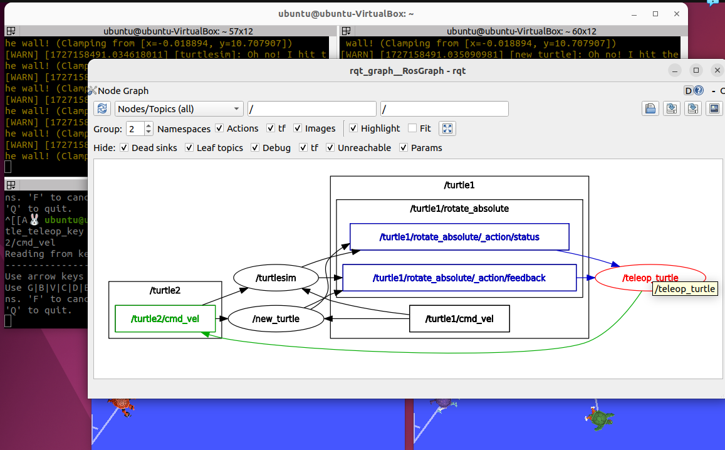Image resolution: width=725 pixels, height=450 pixels.
Task: Click the rotate_absolute/_action/status topic
Action: tap(459, 237)
